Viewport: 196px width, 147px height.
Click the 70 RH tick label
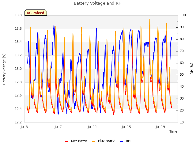click(182, 51)
